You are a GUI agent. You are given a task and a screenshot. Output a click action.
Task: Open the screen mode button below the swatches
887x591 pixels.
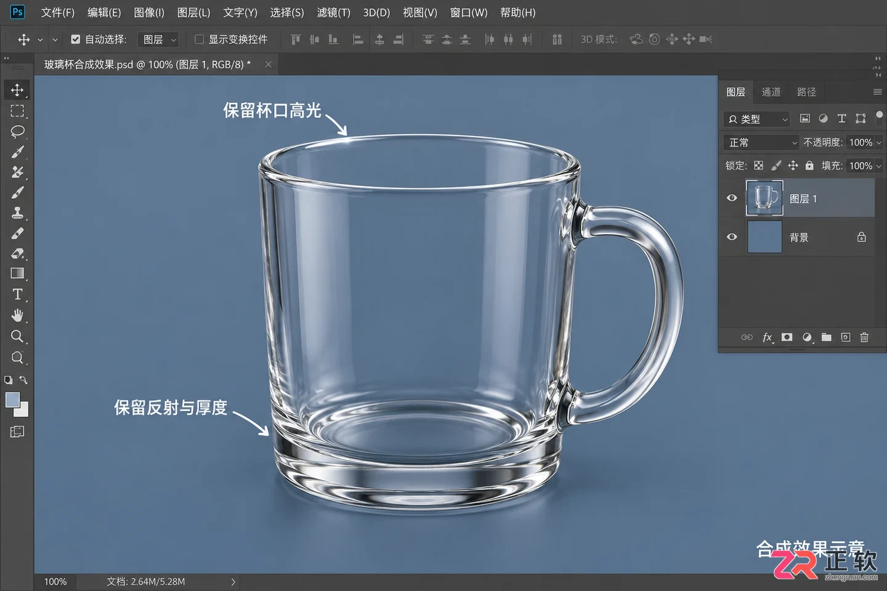(17, 432)
